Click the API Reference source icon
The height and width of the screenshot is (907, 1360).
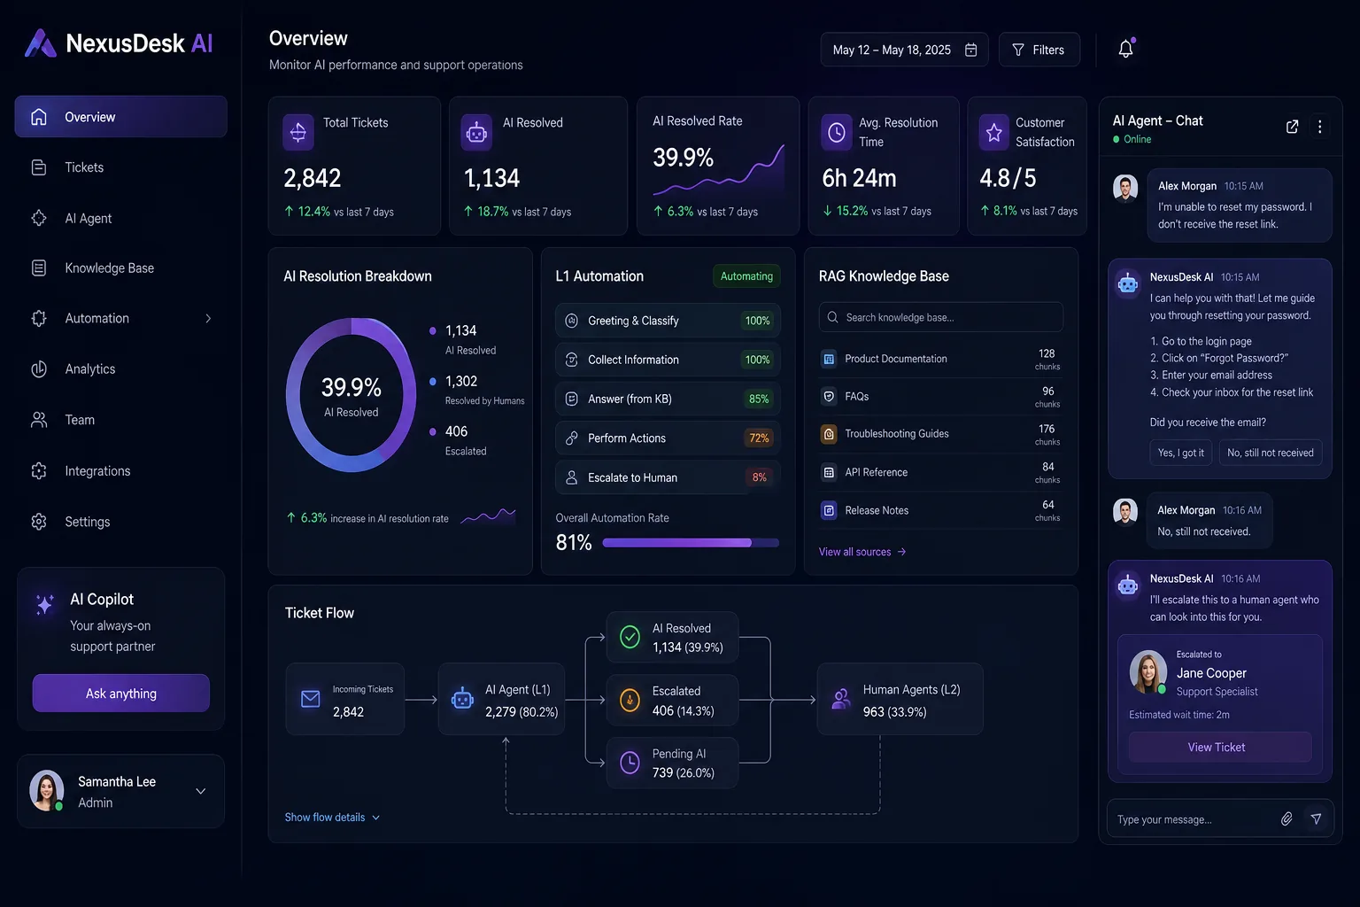[829, 472]
